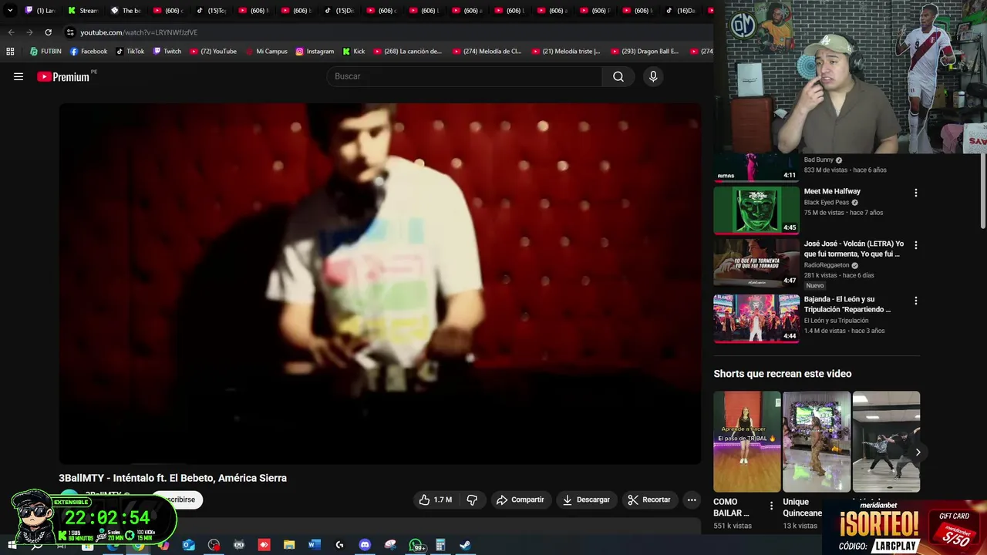The width and height of the screenshot is (987, 555).
Task: Open Logitech G HUB from taskbar
Action: (339, 545)
